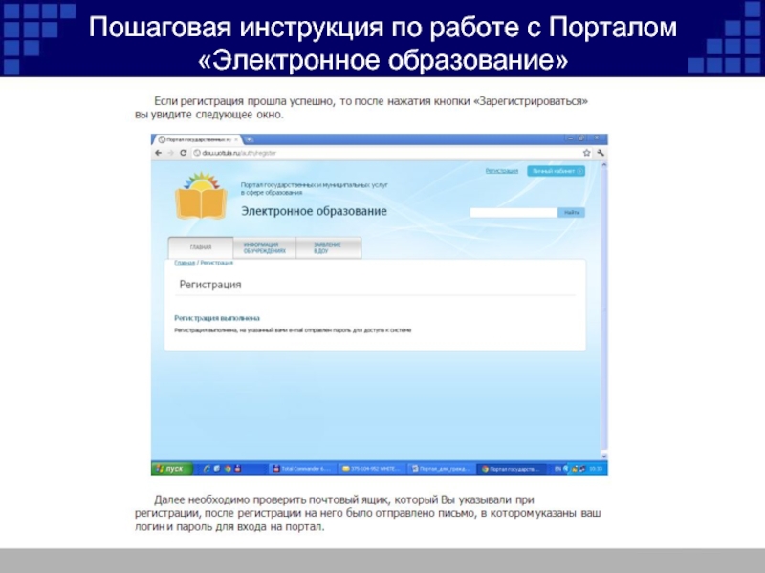Click the EN language indicator in tray
765x573 pixels.
pos(557,469)
